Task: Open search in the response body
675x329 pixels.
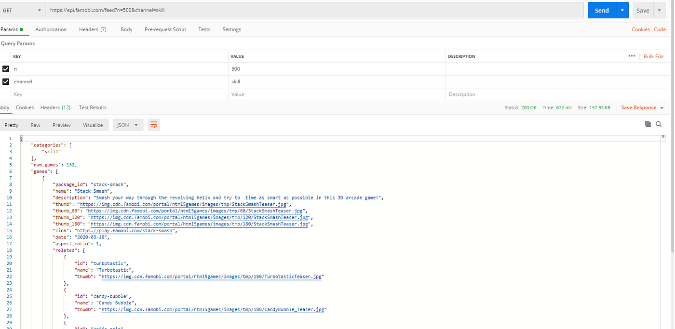Action: (x=659, y=124)
